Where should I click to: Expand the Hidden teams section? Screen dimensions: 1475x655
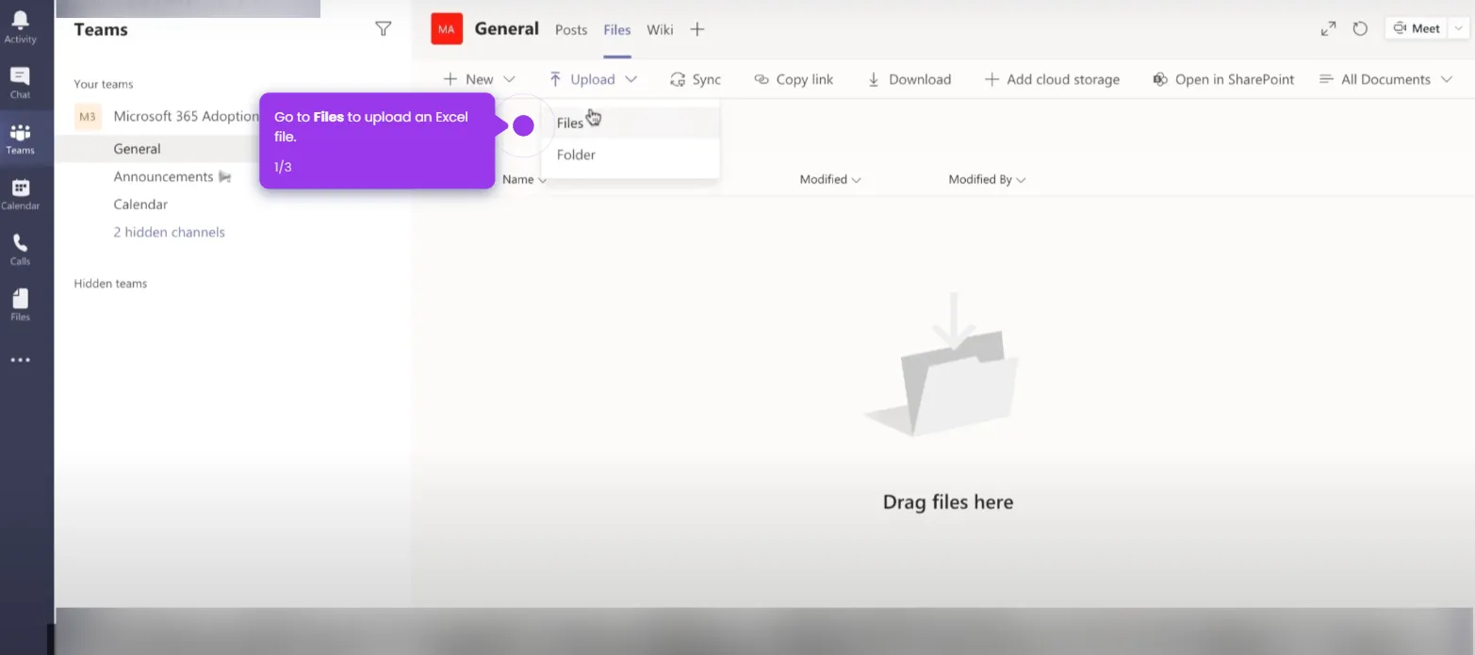[x=110, y=283]
